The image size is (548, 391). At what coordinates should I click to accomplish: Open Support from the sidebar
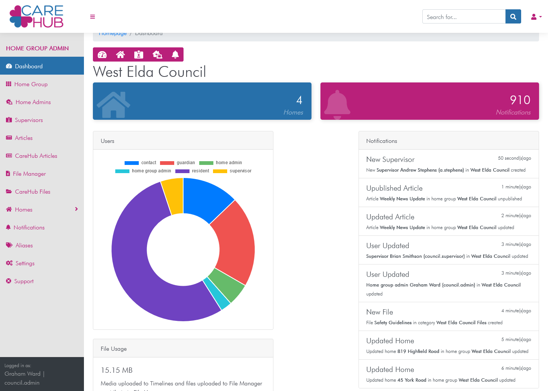(x=42, y=281)
